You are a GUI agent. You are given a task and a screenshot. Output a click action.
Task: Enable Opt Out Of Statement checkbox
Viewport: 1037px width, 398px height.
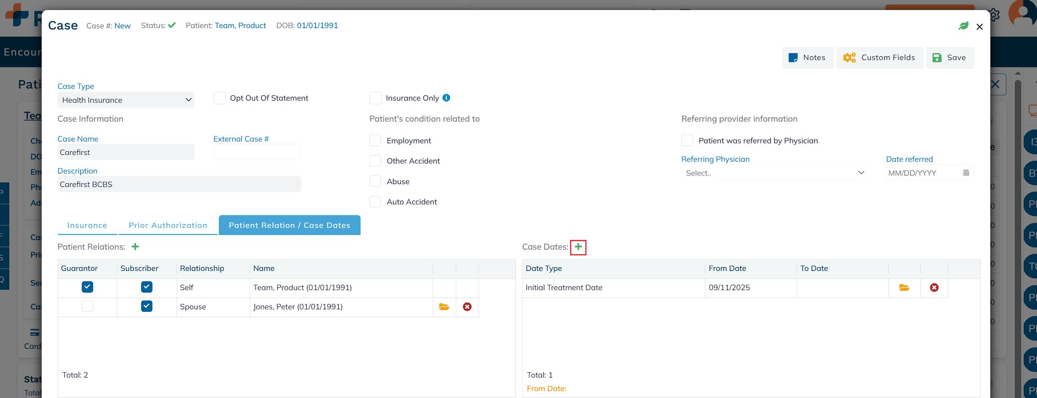point(220,98)
